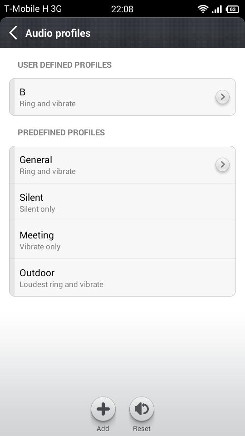245x436 pixels.
Task: Tap the Audio profiles title
Action: (x=58, y=33)
